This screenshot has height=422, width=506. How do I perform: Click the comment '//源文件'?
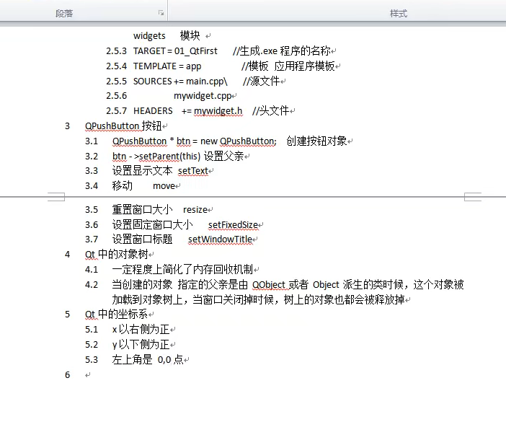[x=262, y=81]
